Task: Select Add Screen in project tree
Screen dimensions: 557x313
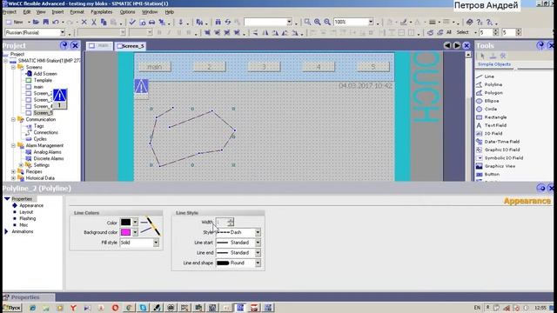Action: tap(45, 74)
